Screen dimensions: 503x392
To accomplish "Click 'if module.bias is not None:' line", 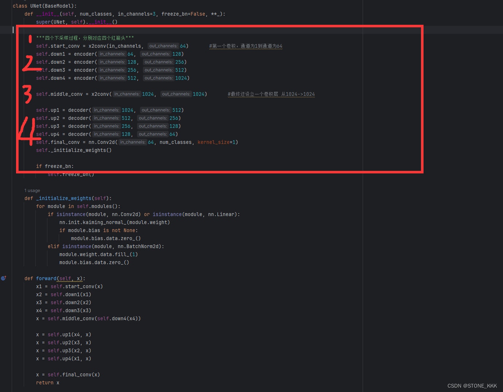I will pyautogui.click(x=99, y=230).
